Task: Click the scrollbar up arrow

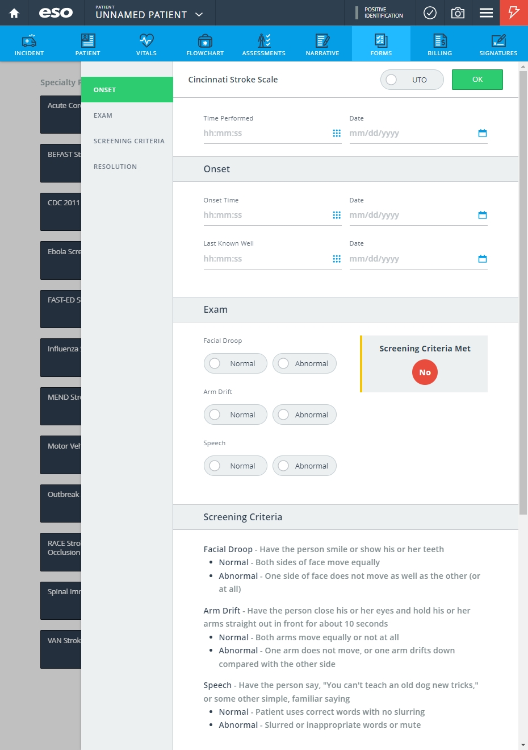Action: (523, 67)
